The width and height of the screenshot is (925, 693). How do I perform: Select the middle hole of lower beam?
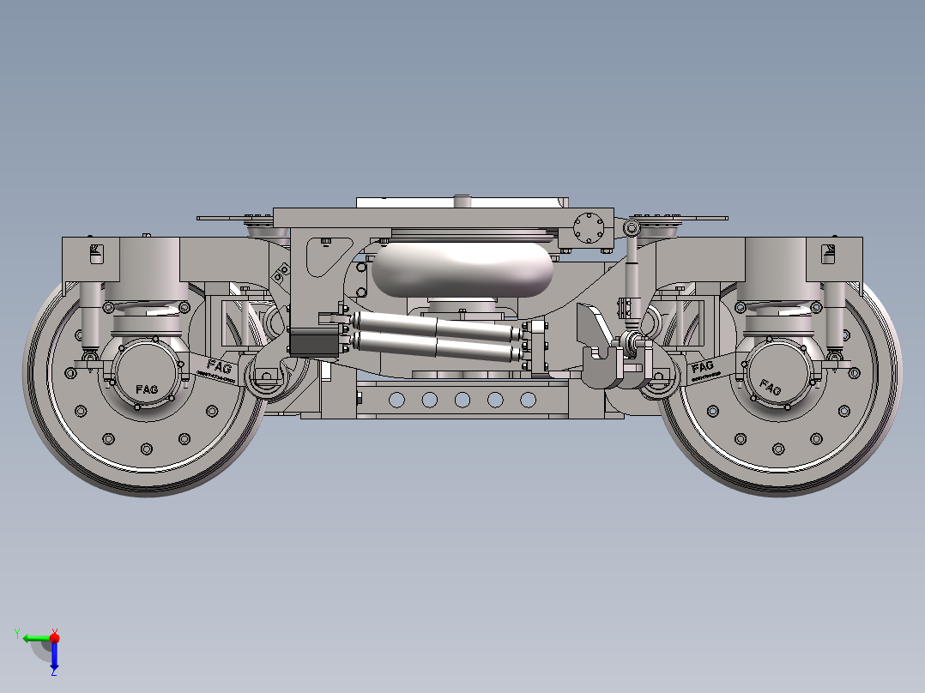(462, 401)
